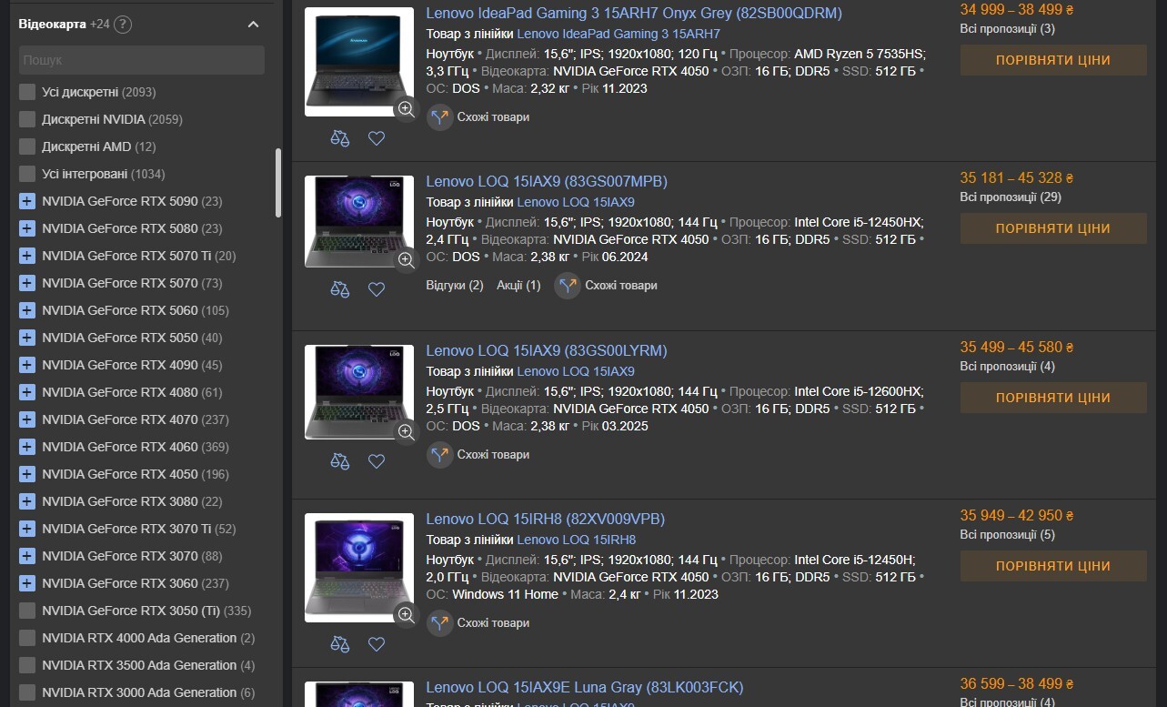1167x707 pixels.
Task: Expand NVIDIA GeForce RTX 4060 group
Action: (27, 447)
